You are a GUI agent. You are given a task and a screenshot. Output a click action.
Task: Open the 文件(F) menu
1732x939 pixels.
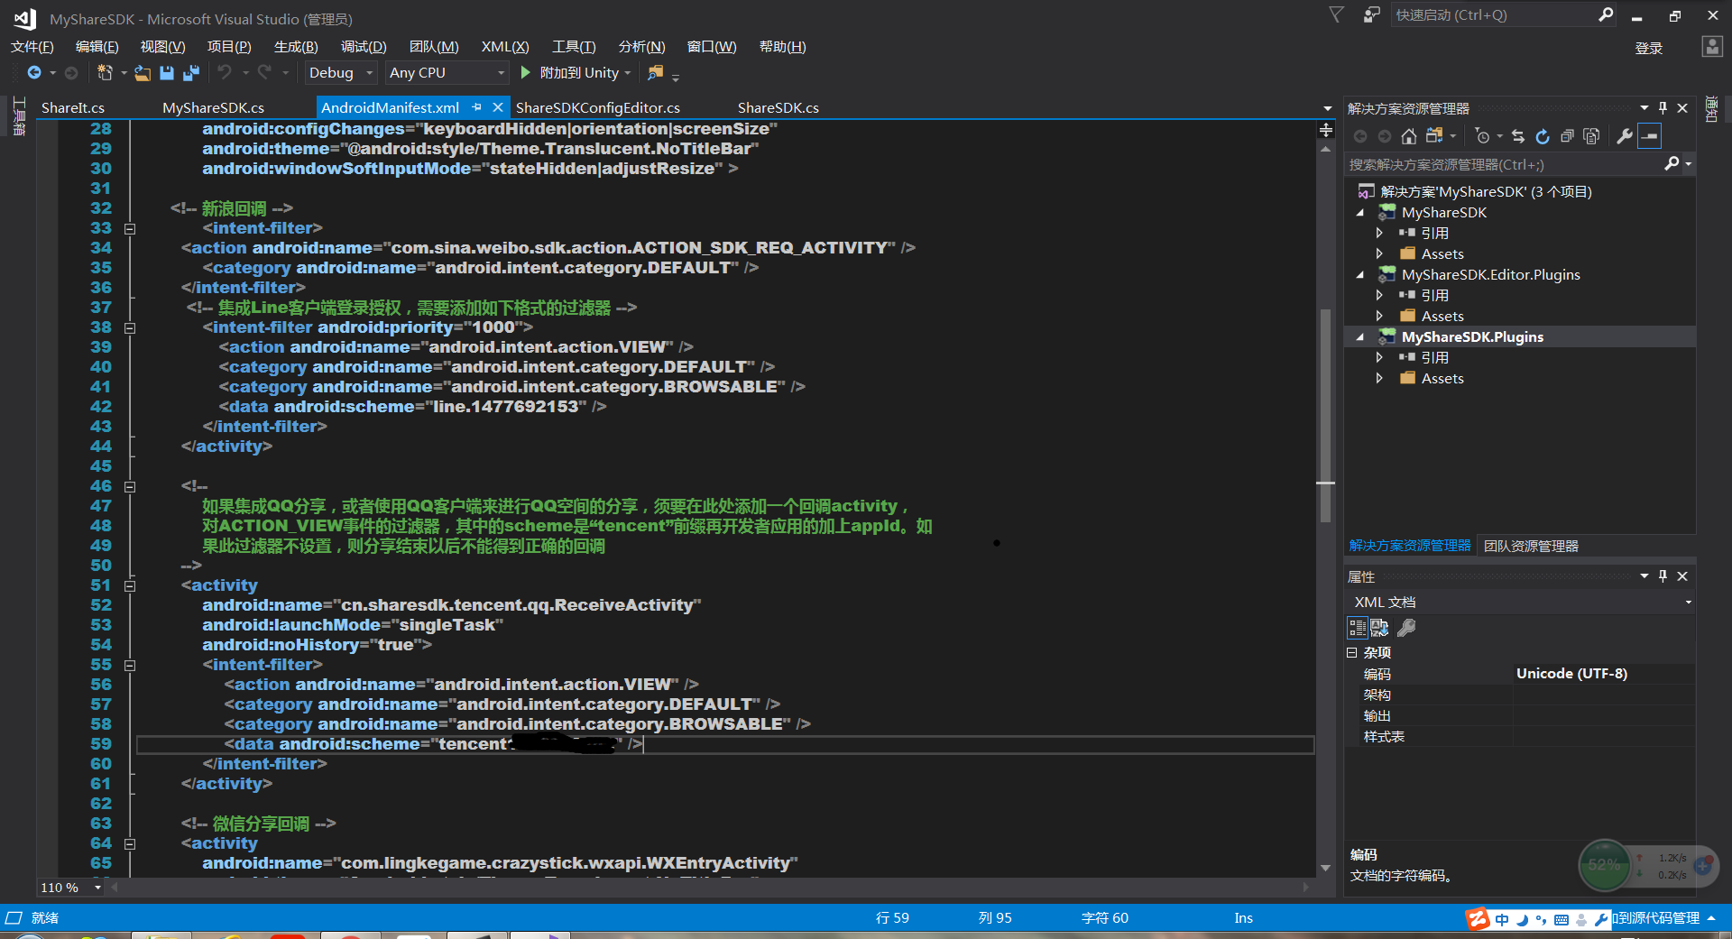pyautogui.click(x=32, y=47)
